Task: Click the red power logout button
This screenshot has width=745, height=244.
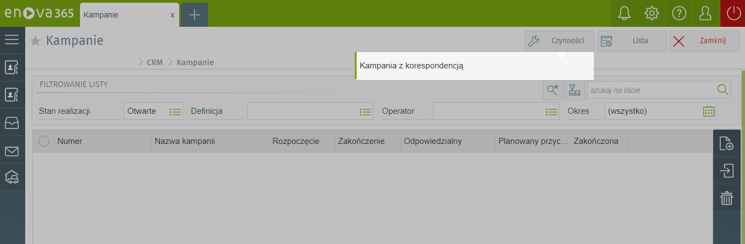Action: 733,14
